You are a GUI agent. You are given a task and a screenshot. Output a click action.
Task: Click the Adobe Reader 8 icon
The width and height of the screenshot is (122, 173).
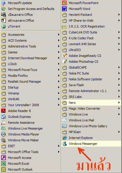(3, 111)
